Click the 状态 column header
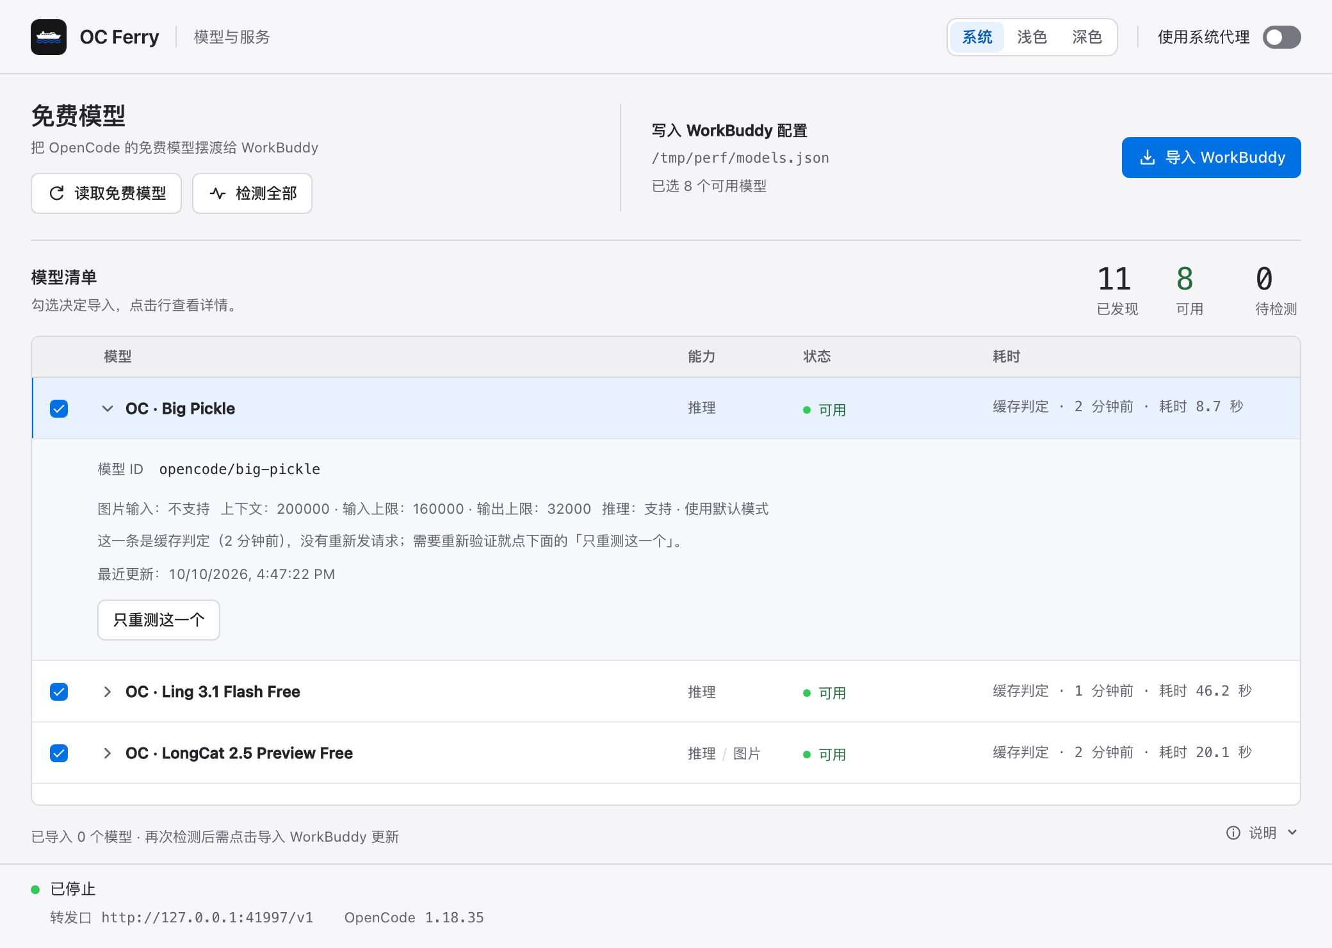Viewport: 1332px width, 948px height. [x=817, y=357]
